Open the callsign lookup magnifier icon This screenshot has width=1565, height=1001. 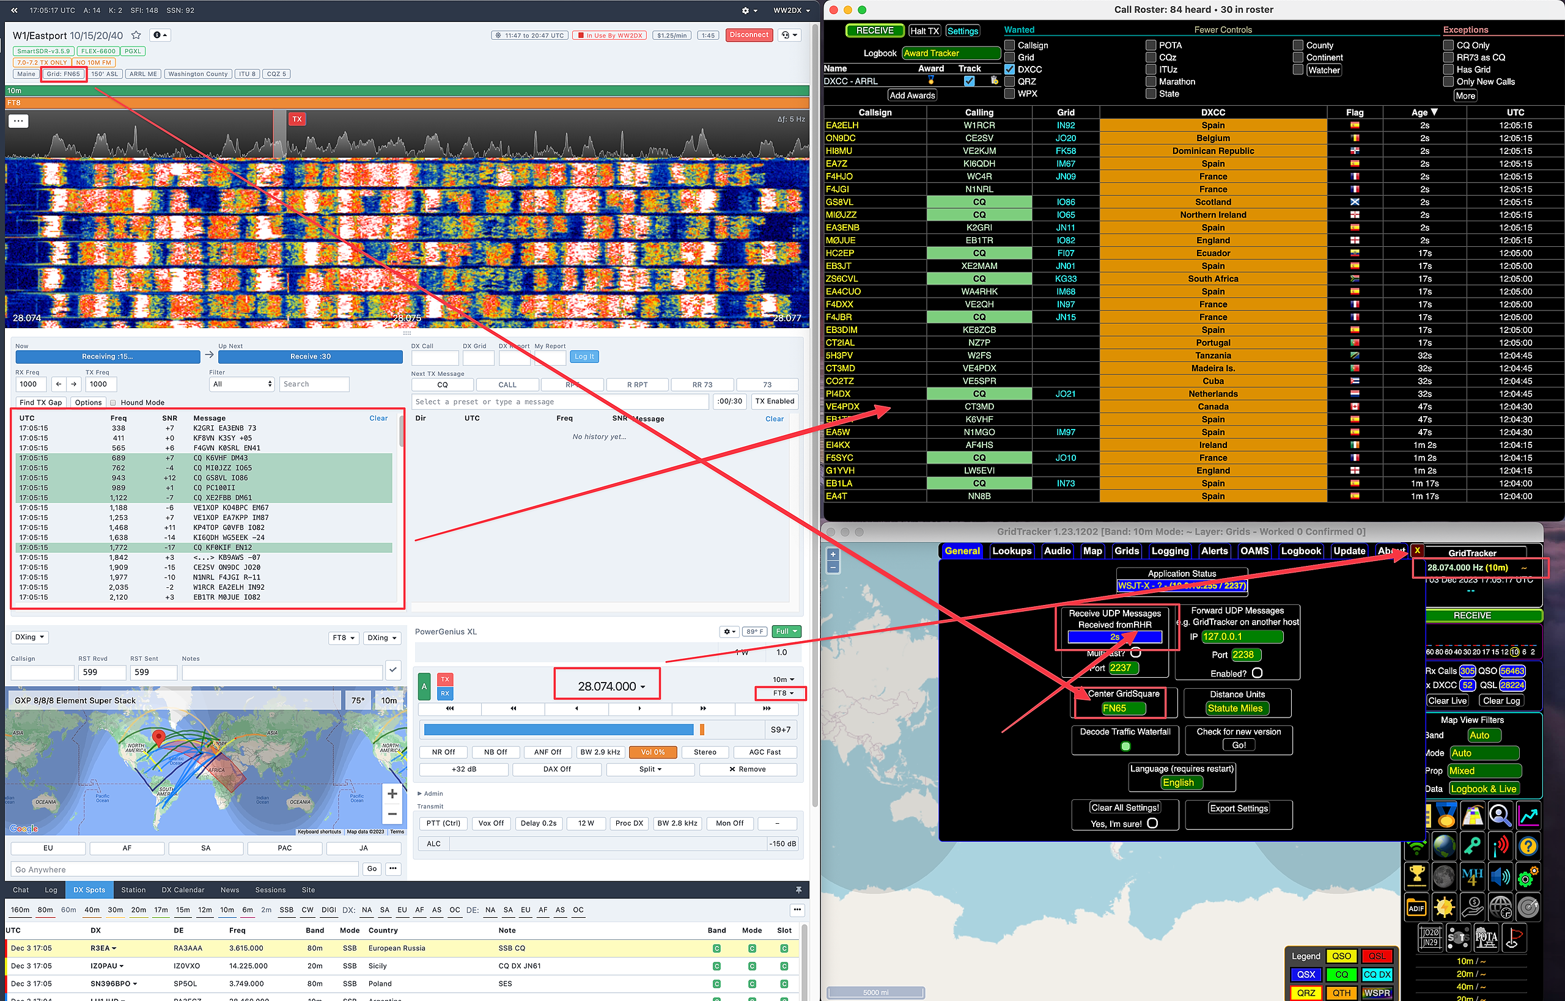point(1500,815)
